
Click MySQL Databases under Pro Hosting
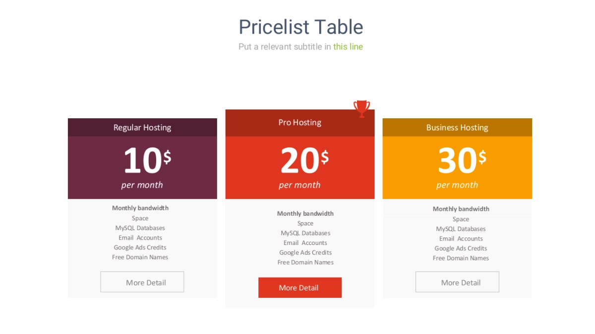click(x=305, y=233)
